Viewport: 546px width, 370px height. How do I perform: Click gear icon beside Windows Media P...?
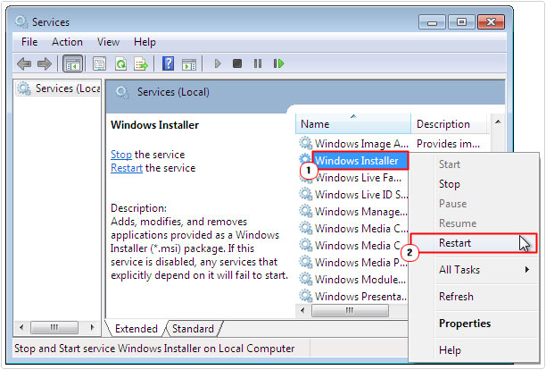(306, 262)
